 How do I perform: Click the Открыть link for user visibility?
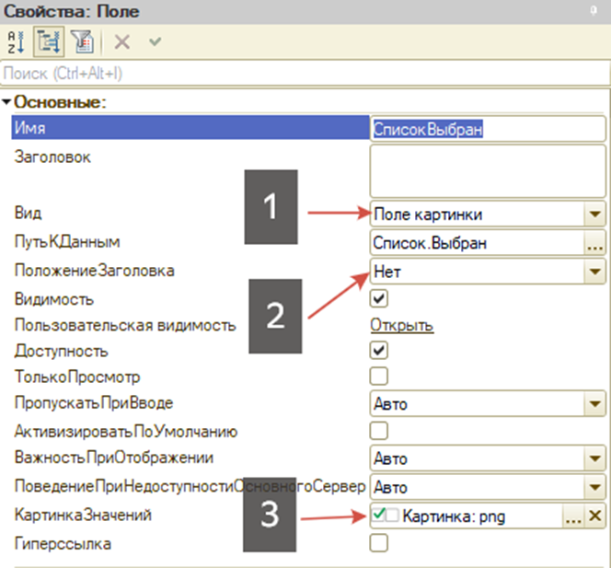(401, 325)
